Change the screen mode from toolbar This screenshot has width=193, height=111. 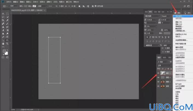(x=7, y=57)
